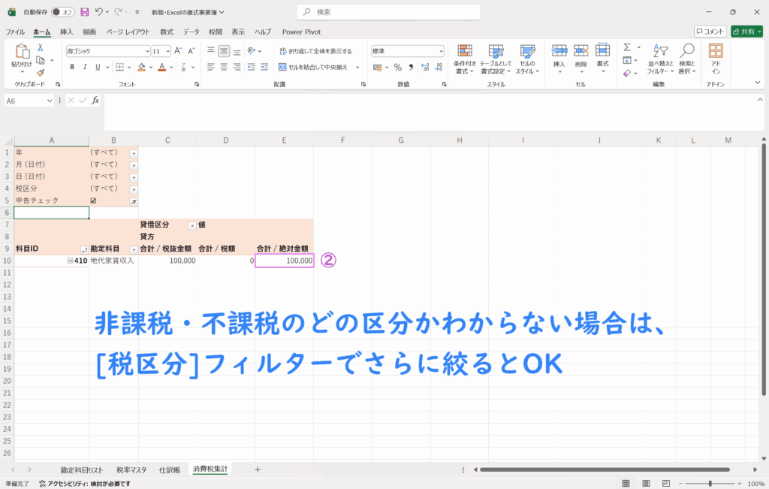Collapse the 410 row group minus button
The image size is (769, 489).
[70, 261]
